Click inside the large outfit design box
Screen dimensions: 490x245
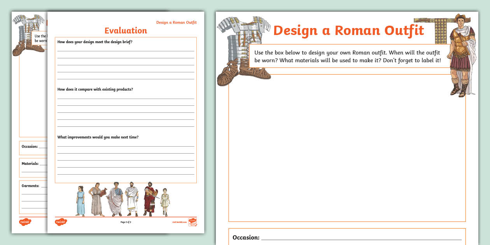[346, 148]
